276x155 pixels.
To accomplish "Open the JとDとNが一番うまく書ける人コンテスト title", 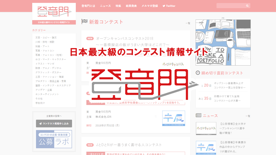I will click(129, 145).
